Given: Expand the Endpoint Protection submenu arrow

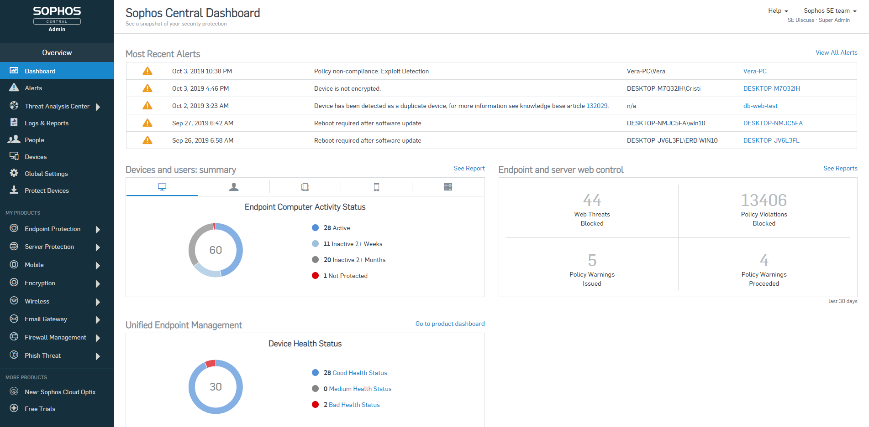Looking at the screenshot, I should pos(98,229).
